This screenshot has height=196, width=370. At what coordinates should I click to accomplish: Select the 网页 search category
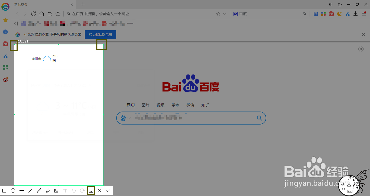[x=131, y=105]
